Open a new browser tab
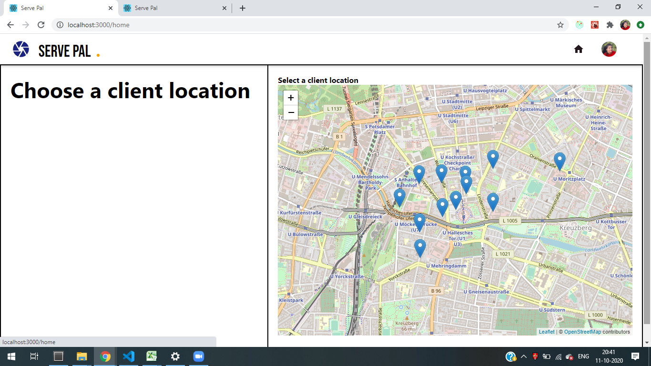 (x=243, y=8)
